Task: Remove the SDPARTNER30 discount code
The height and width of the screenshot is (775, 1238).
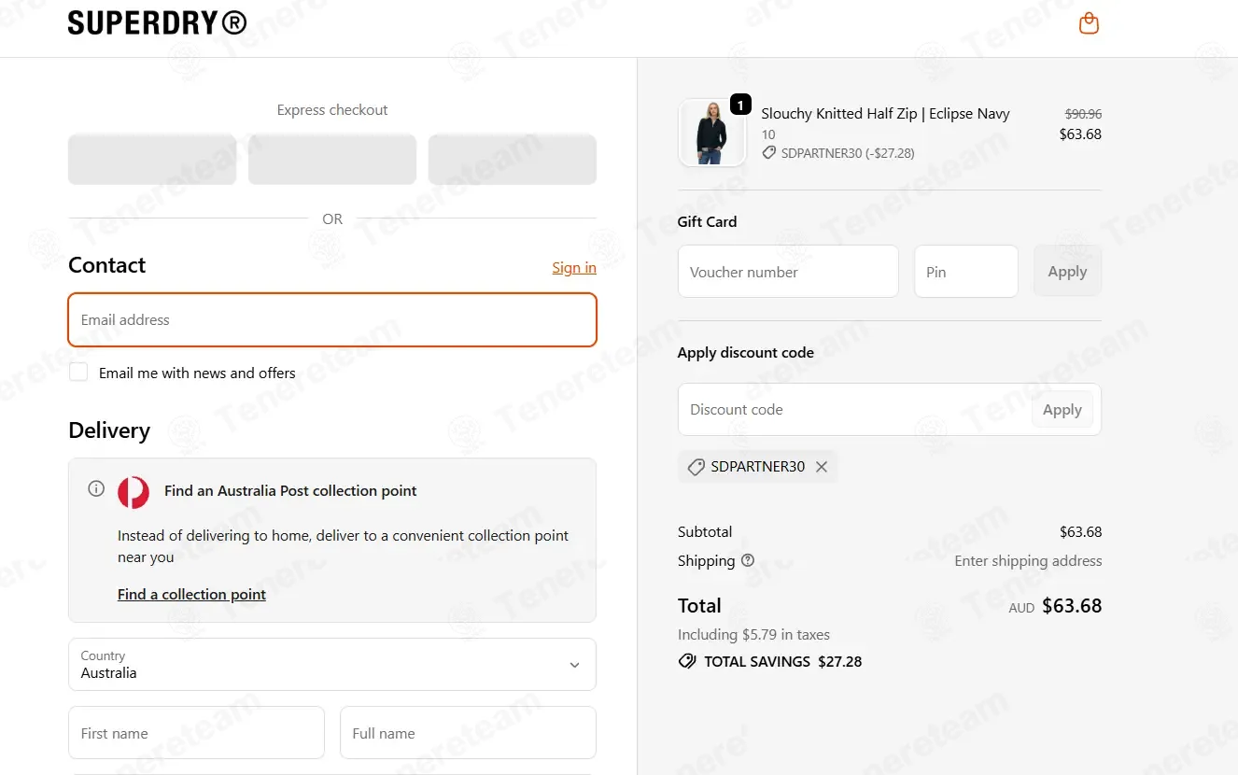Action: pyautogui.click(x=822, y=467)
